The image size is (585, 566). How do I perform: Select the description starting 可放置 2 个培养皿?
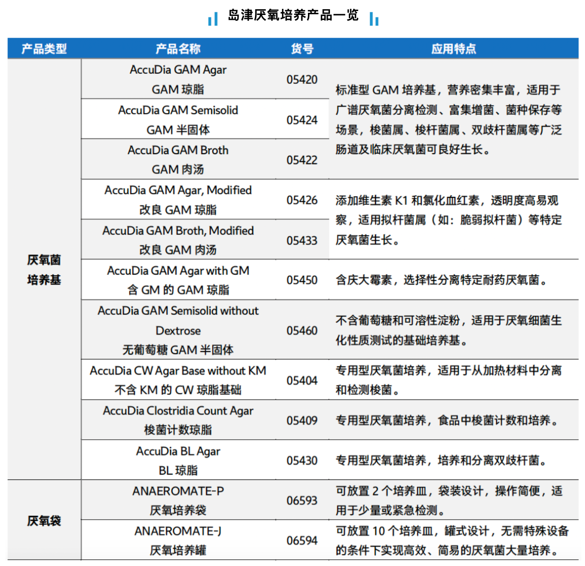tap(449, 501)
